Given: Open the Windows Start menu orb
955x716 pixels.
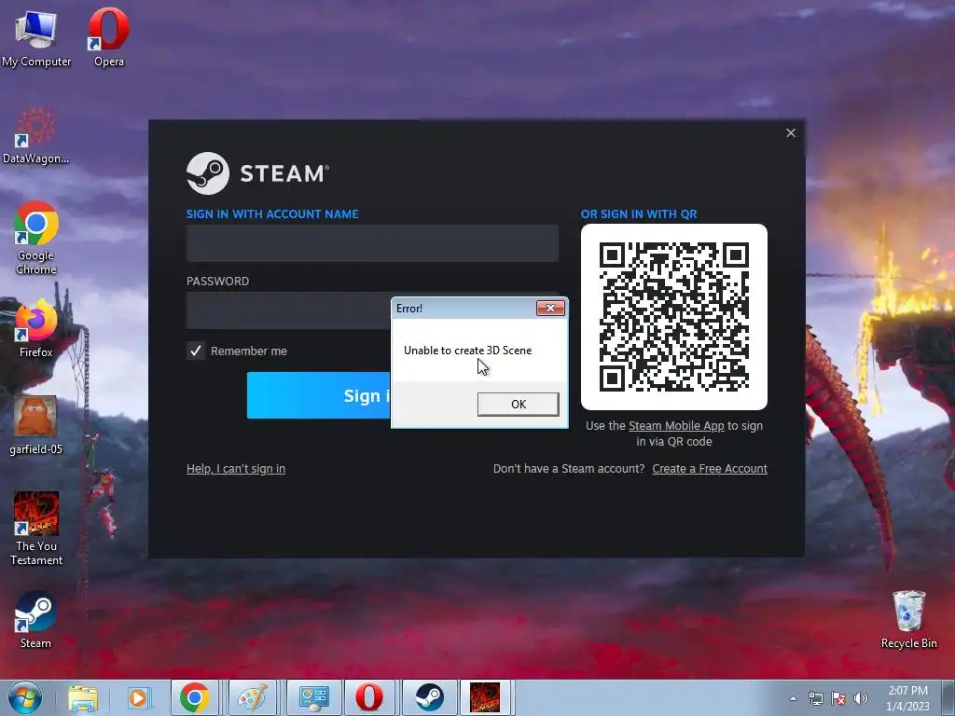Looking at the screenshot, I should pyautogui.click(x=25, y=697).
